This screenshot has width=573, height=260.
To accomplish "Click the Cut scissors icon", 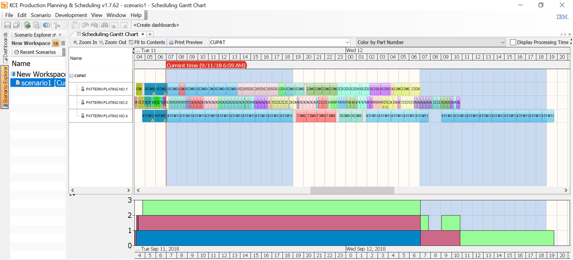I will coord(57,25).
